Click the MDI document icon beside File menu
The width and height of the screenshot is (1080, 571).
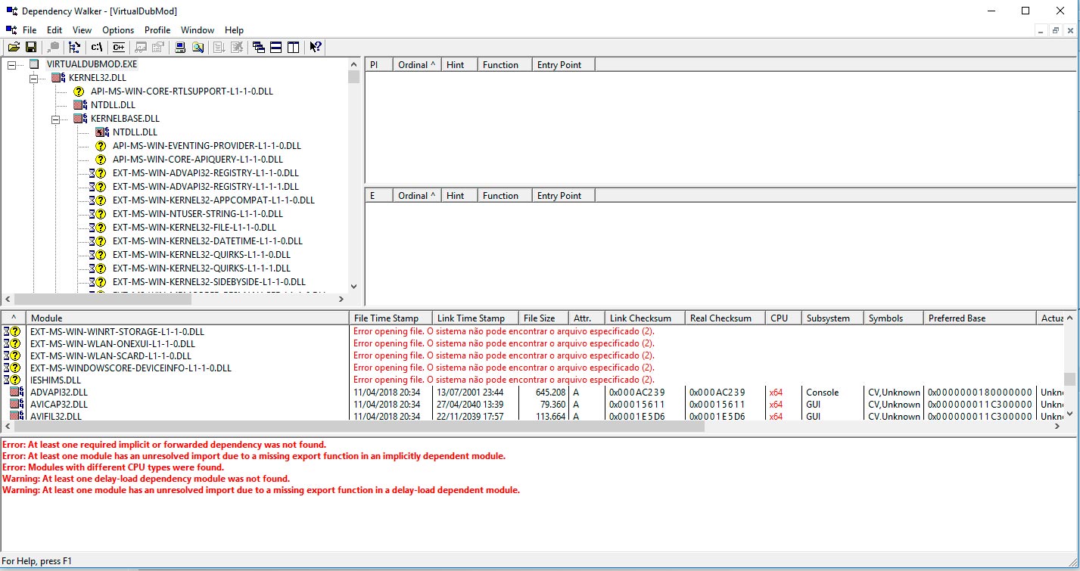(11, 30)
